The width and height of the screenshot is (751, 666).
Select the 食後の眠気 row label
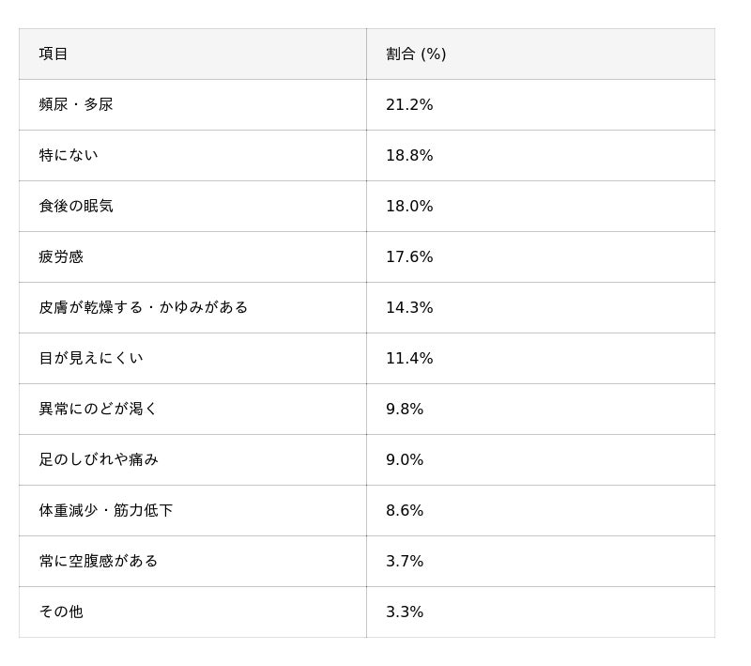pyautogui.click(x=76, y=207)
